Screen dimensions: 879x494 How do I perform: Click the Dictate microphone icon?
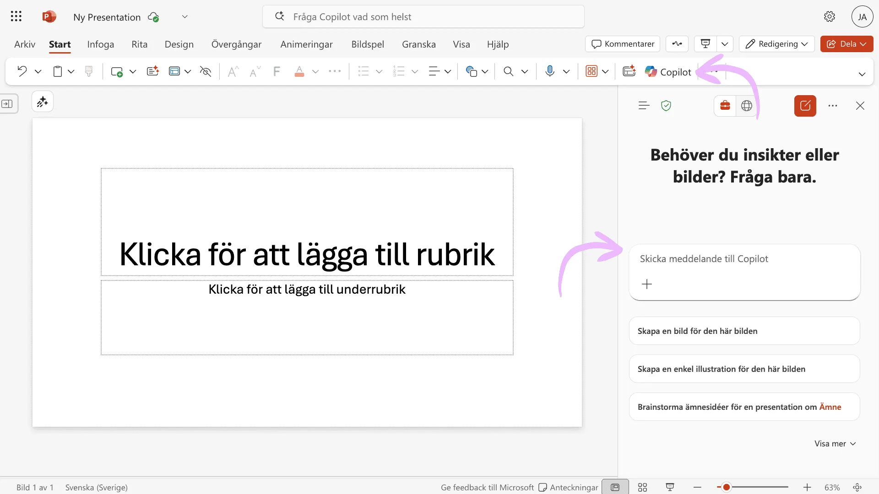[550, 71]
